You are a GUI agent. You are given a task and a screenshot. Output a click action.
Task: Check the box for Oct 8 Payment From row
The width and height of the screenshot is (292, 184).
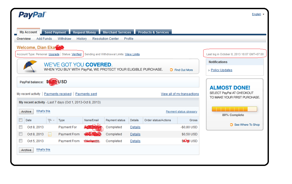coord(21,134)
